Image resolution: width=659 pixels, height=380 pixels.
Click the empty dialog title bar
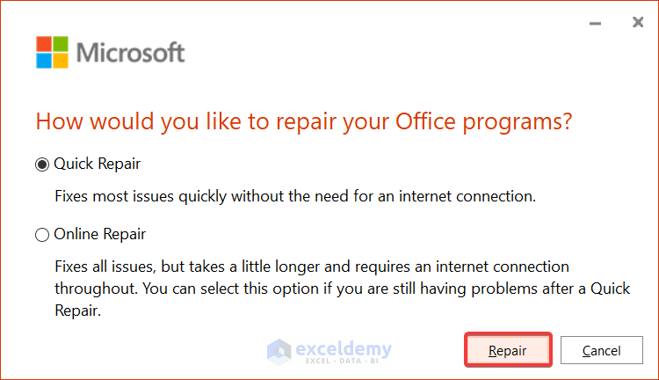(308, 18)
